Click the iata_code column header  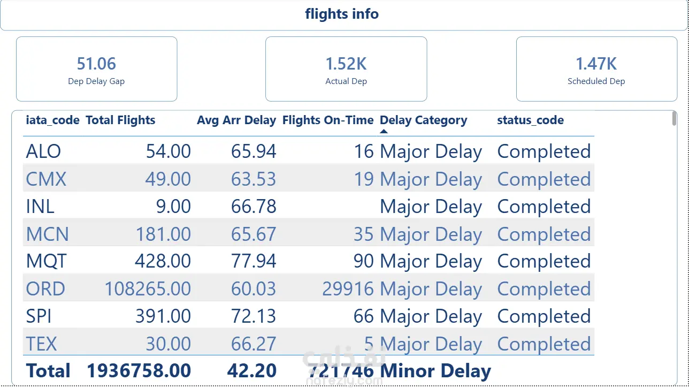pyautogui.click(x=53, y=120)
